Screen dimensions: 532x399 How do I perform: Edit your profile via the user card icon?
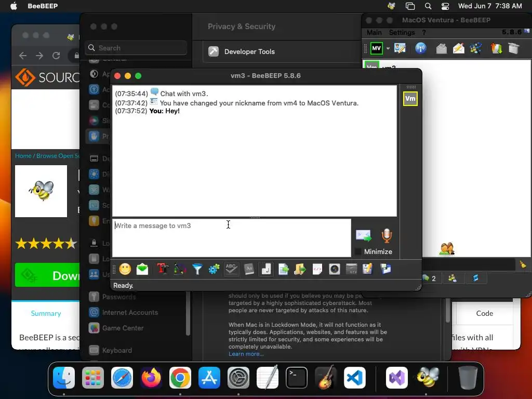point(400,48)
